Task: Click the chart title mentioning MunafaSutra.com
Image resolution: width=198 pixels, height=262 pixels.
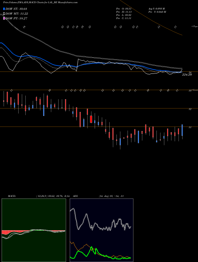Action: tap(40, 3)
